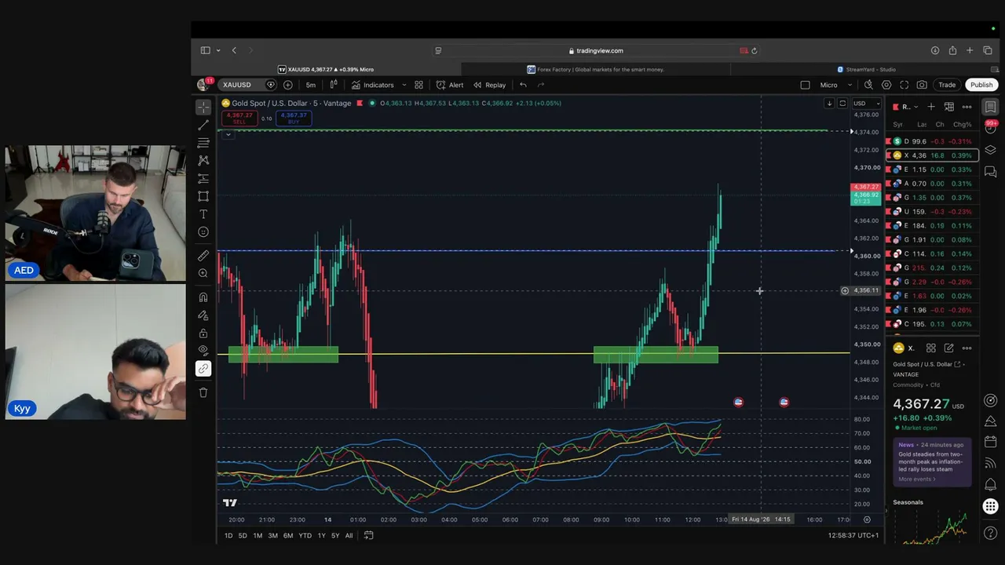Open the forecasting and measurement tools

(203, 178)
